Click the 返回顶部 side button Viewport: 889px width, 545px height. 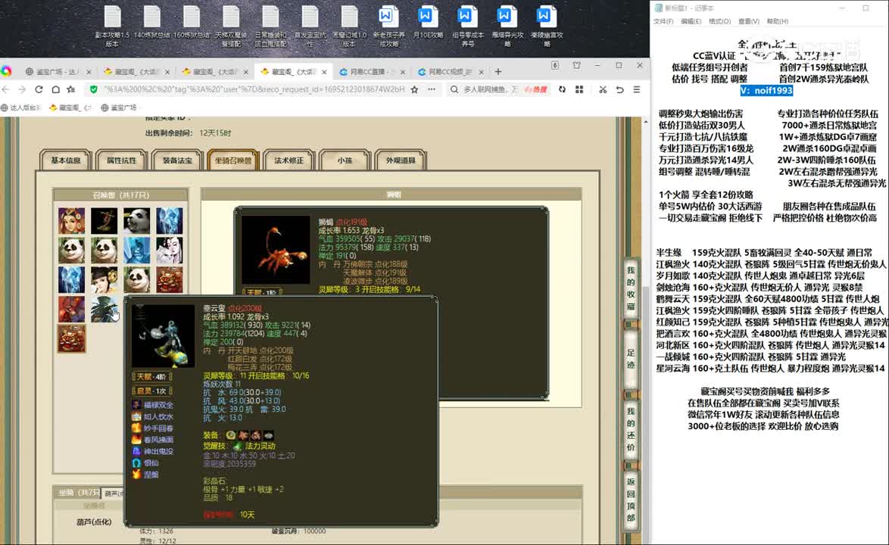631,500
